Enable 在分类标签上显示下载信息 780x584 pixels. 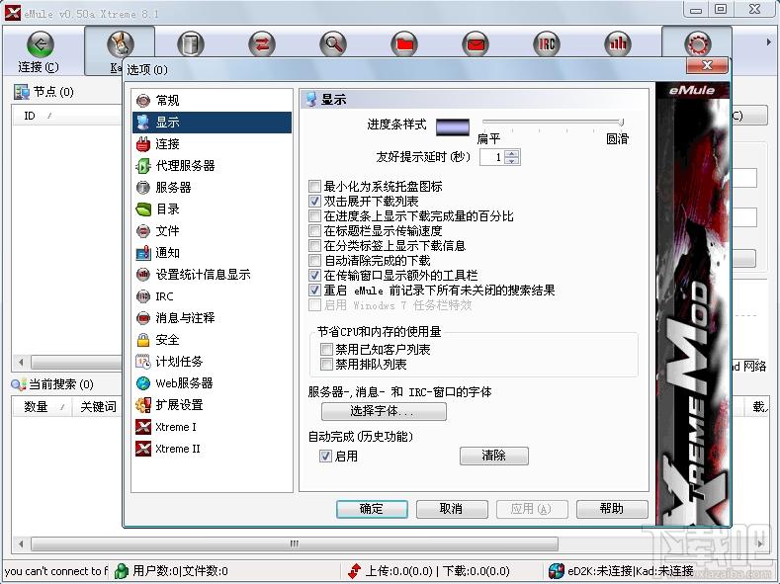tap(314, 245)
